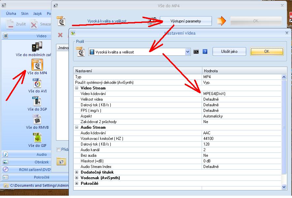Expand the Vodoznak (AviSynth) section
Viewport: 292px width, 198px height.
tap(77, 178)
